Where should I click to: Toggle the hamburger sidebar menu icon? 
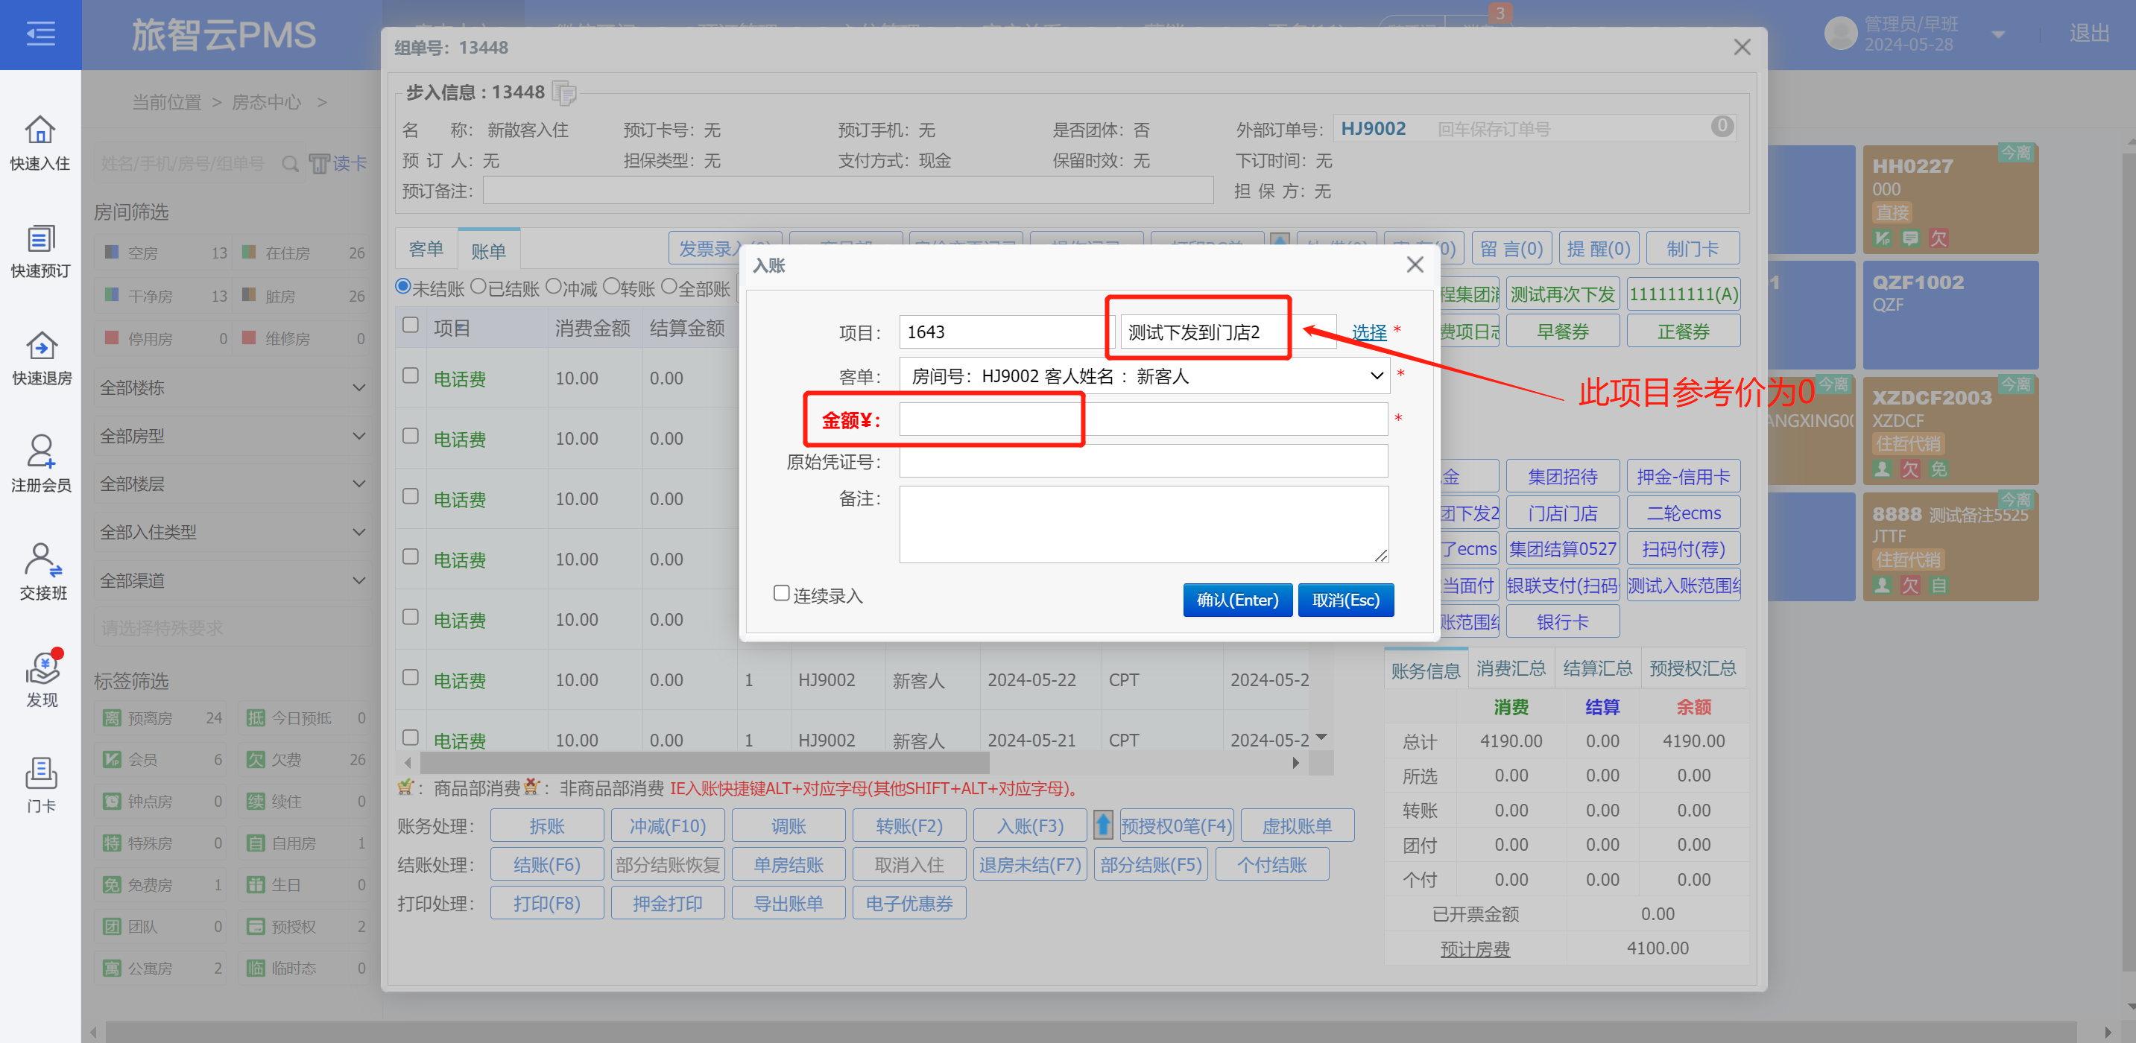(x=40, y=34)
